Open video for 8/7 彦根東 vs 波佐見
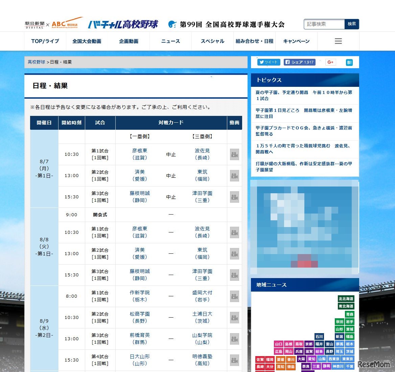The width and height of the screenshot is (395, 372). pyautogui.click(x=234, y=154)
